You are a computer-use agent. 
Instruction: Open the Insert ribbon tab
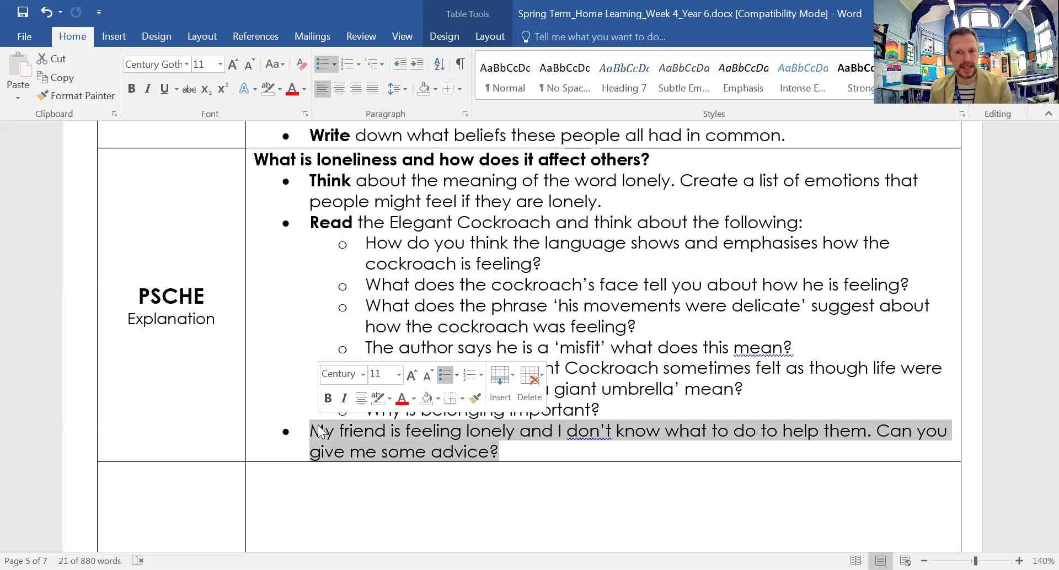(114, 36)
